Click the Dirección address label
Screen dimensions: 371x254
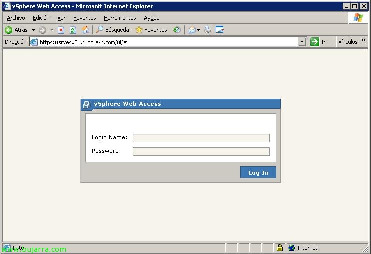[x=15, y=42]
